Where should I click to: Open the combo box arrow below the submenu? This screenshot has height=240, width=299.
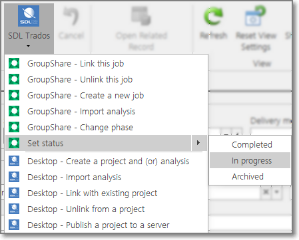(276, 192)
